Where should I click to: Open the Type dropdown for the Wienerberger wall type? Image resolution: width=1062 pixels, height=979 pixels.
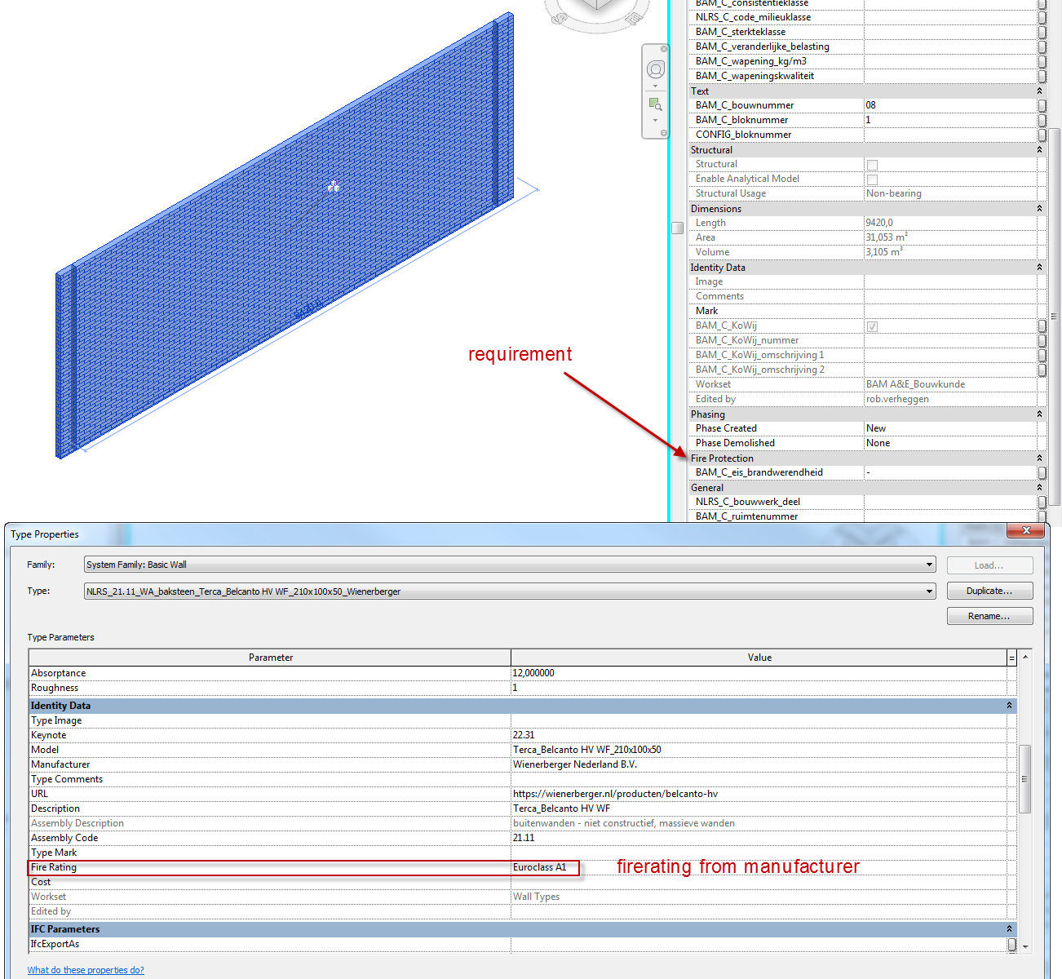pos(928,591)
